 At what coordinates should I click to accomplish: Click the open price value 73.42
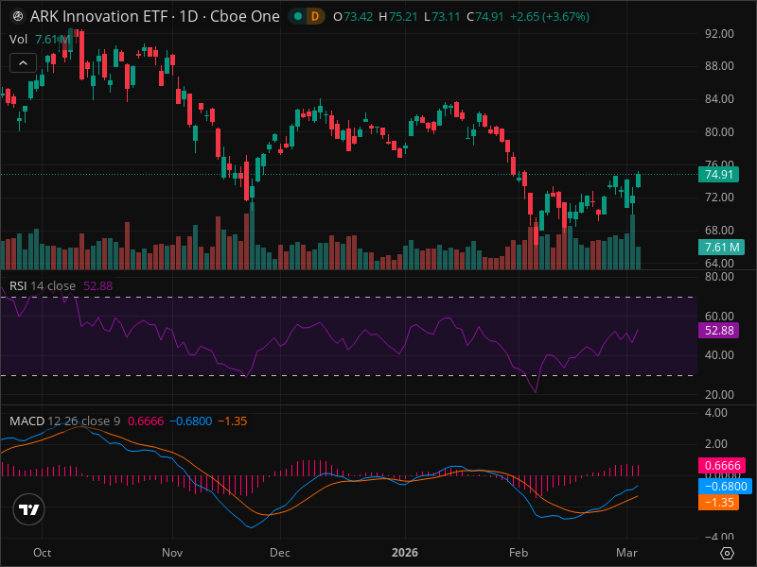point(359,17)
